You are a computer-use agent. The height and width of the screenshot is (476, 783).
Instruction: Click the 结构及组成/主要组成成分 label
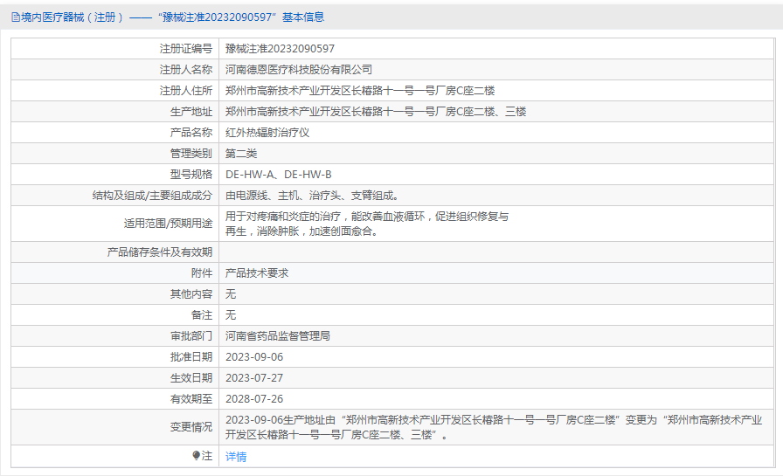152,196
